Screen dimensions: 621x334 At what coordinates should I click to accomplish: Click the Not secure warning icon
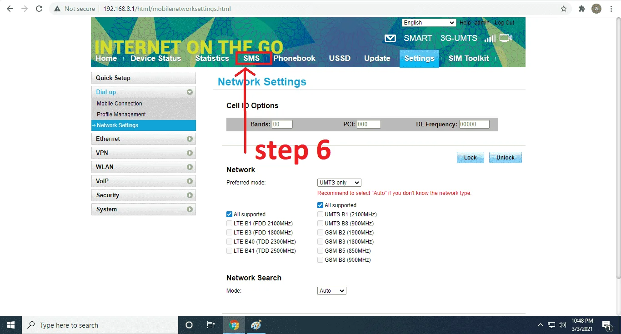(x=57, y=9)
